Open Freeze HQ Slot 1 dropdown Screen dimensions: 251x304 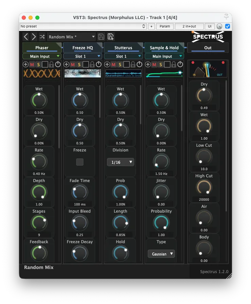point(83,56)
